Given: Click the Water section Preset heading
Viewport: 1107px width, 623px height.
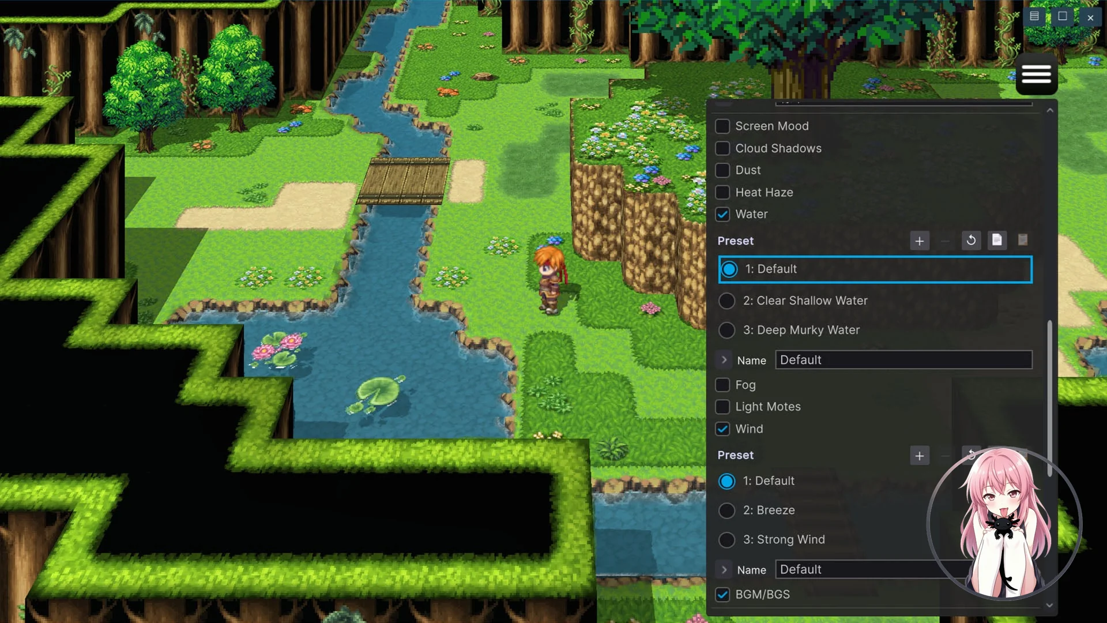Looking at the screenshot, I should [x=736, y=241].
